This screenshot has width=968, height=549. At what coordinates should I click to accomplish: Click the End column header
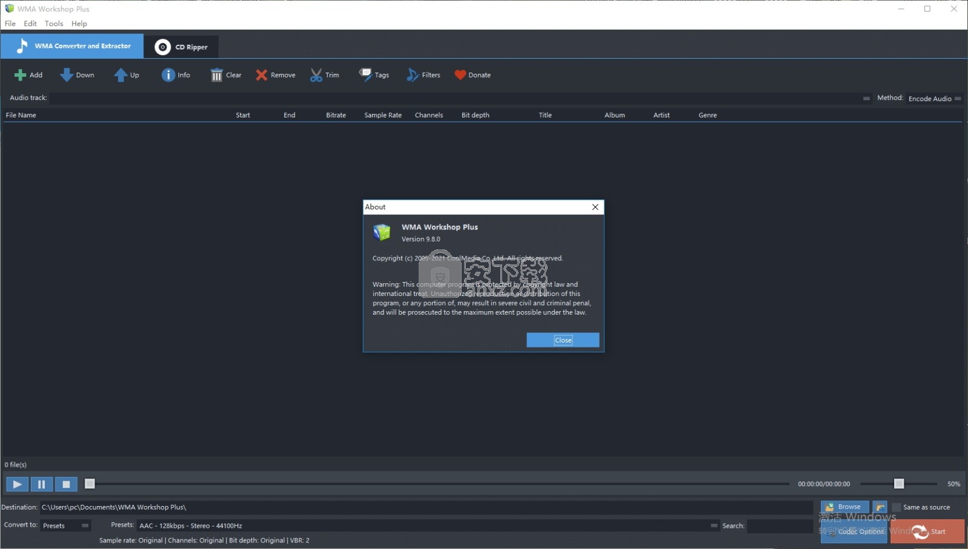point(289,115)
